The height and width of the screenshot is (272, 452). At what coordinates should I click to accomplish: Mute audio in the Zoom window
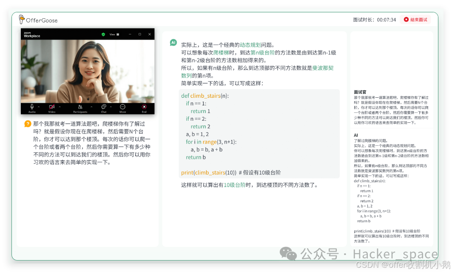(x=32, y=108)
